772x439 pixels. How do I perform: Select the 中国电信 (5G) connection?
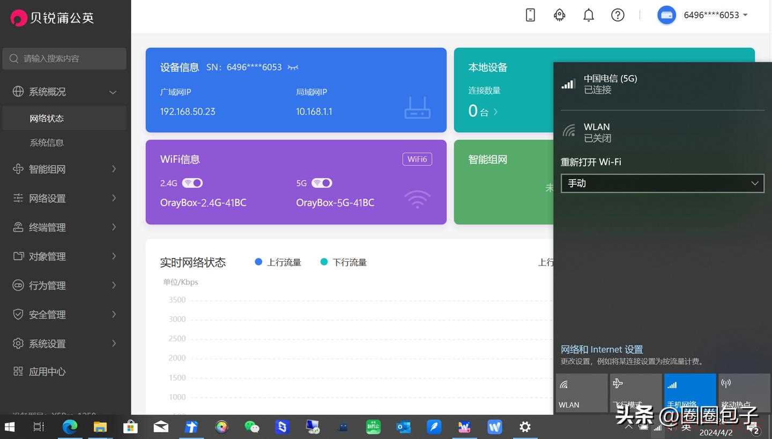pyautogui.click(x=663, y=84)
